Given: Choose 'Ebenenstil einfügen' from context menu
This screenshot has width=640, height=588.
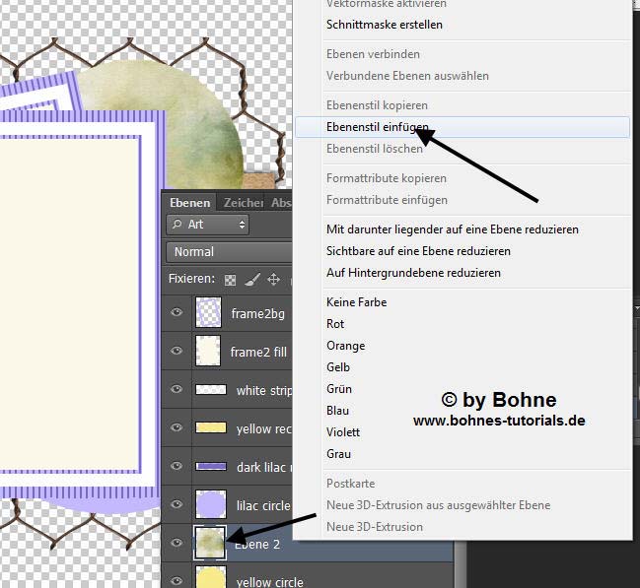Looking at the screenshot, I should [x=378, y=127].
